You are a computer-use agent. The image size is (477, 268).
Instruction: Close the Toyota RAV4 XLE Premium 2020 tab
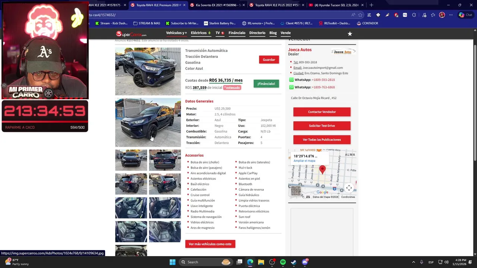pos(184,5)
